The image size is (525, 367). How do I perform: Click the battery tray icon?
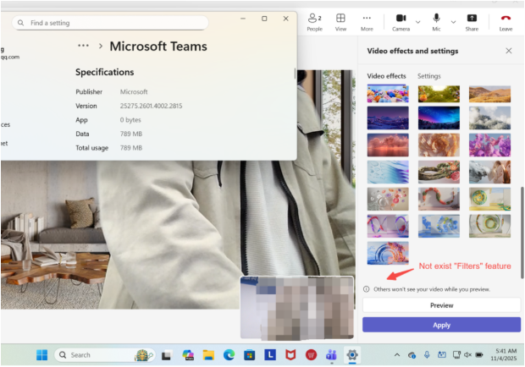479,355
